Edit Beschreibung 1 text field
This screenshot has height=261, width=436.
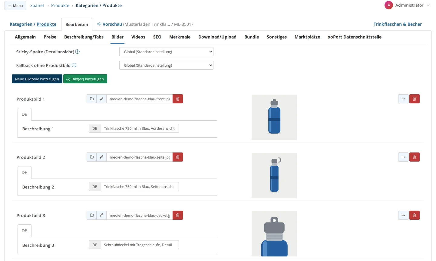tap(140, 128)
